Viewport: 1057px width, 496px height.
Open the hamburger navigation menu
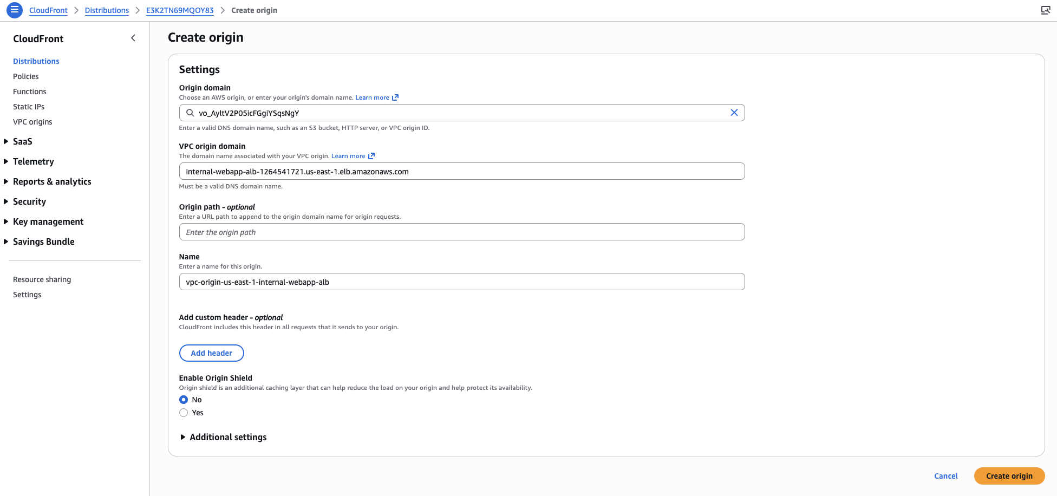[x=15, y=10]
